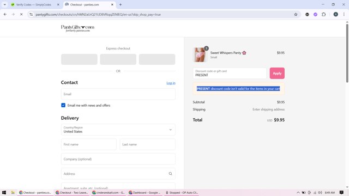Click the pink badge icon beside product name

[x=244, y=53]
